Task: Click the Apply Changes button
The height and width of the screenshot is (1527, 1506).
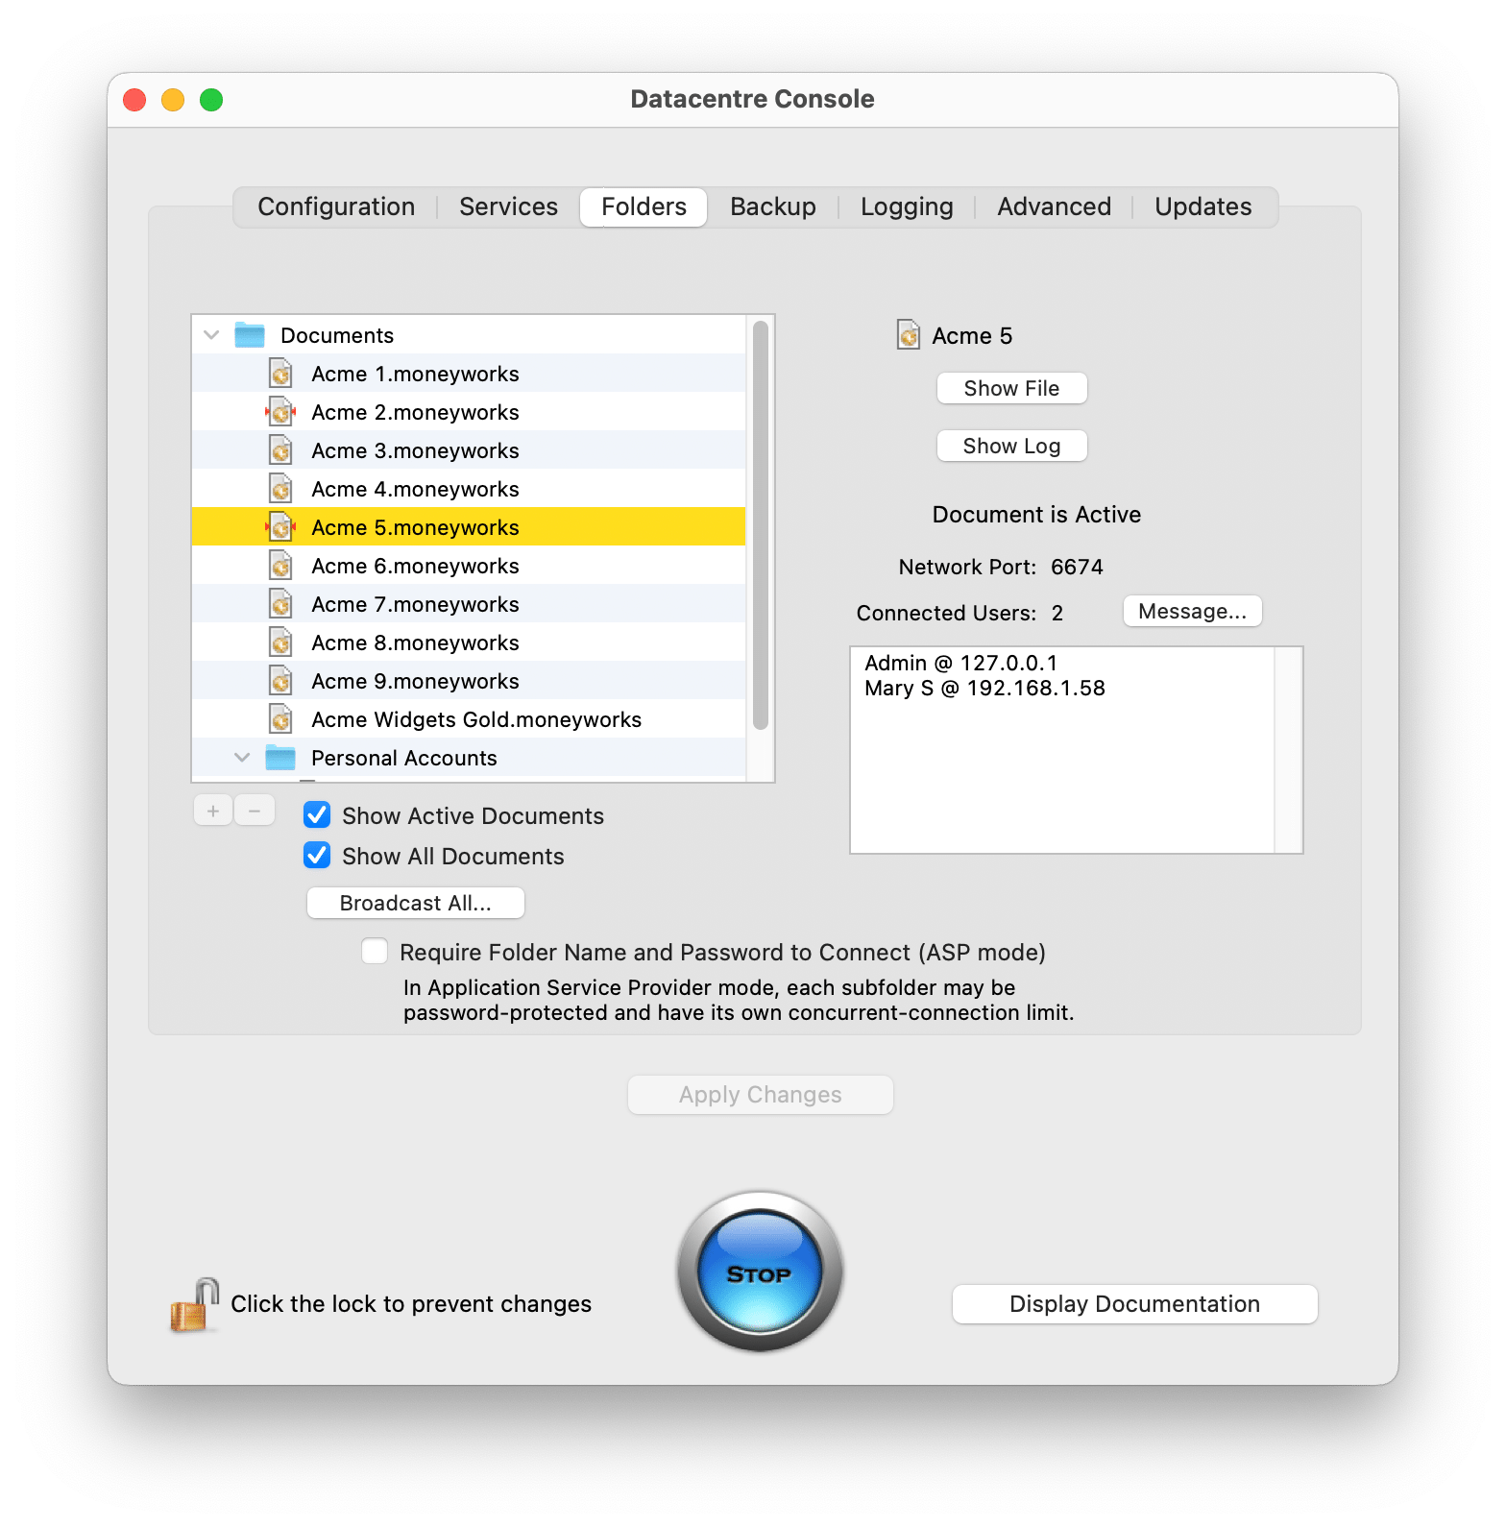Action: pos(760,1095)
